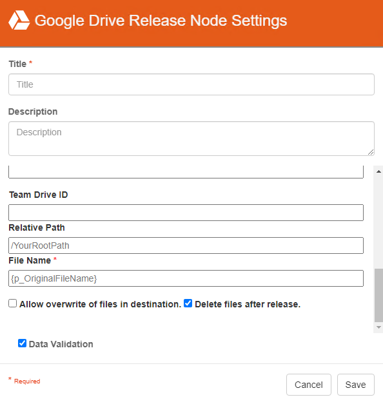Image resolution: width=383 pixels, height=404 pixels.
Task: Save the node settings
Action: [356, 385]
